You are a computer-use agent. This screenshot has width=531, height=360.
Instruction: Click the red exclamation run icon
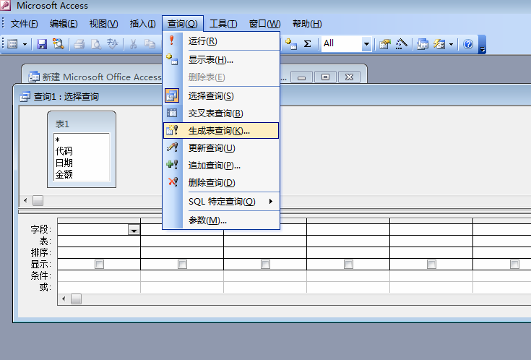(172, 40)
